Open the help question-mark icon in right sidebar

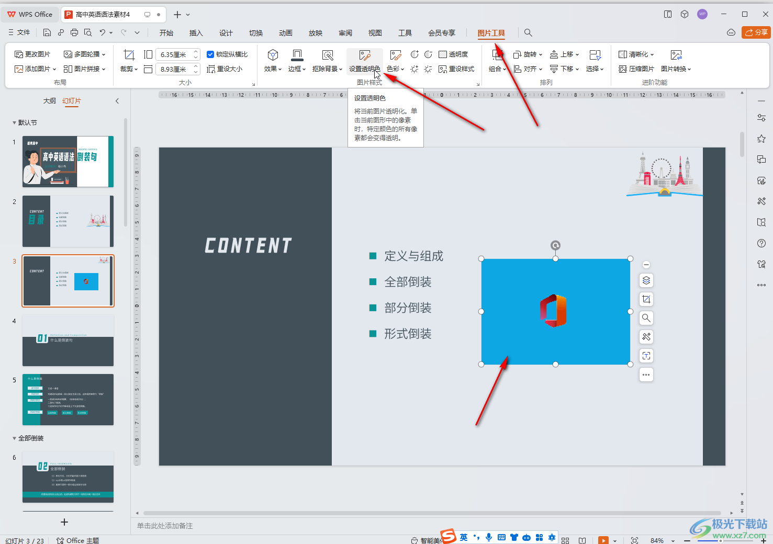coord(761,243)
